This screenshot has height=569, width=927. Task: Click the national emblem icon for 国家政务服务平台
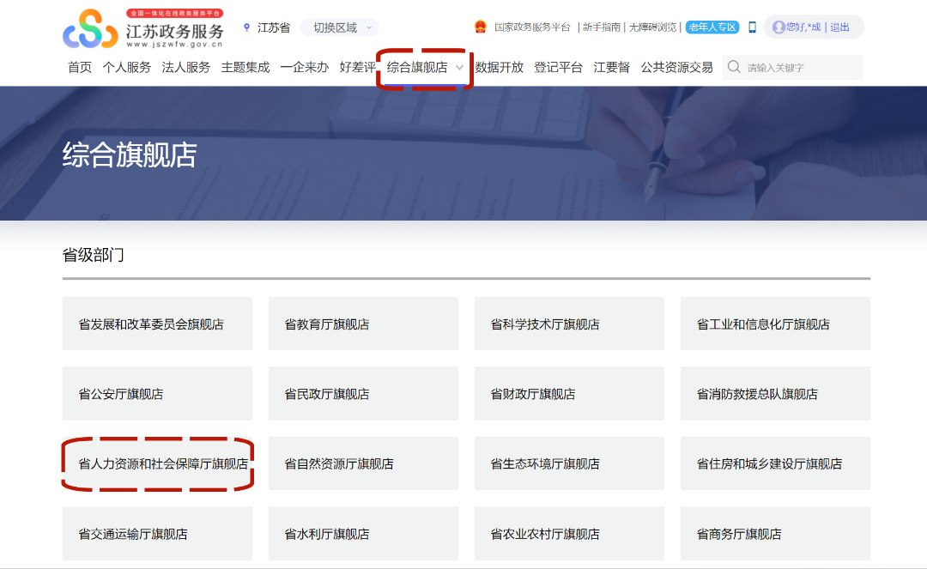click(479, 27)
